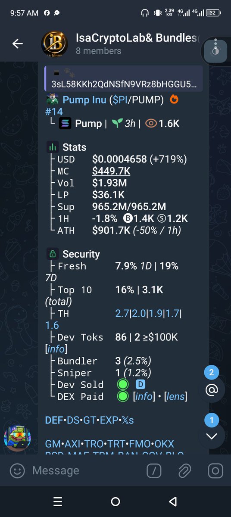Open the emoji picker smiley icon
Image resolution: width=231 pixels, height=517 pixels.
[x=17, y=470]
